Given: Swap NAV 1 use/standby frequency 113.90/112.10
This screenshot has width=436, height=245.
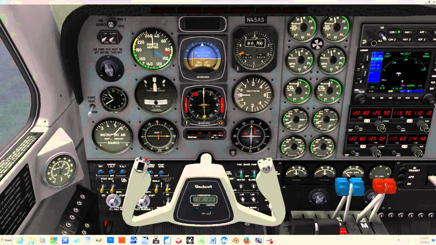Looking at the screenshot, I should pyautogui.click(x=410, y=121).
